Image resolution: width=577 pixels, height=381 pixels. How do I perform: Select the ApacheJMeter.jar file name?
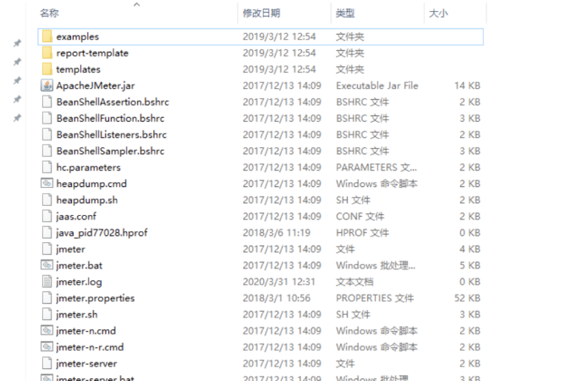coord(96,86)
